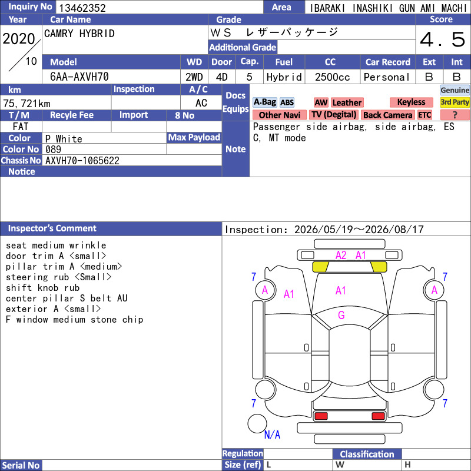471x471 pixels.
Task: Click the Inquiry No value 13462352
Action: tap(82, 8)
